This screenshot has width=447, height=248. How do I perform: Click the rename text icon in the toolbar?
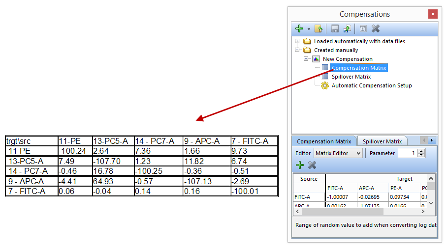click(363, 29)
